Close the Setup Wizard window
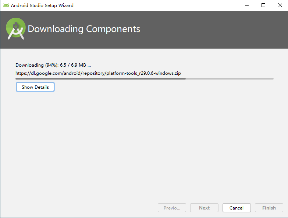This screenshot has height=218, width=288. [280, 5]
